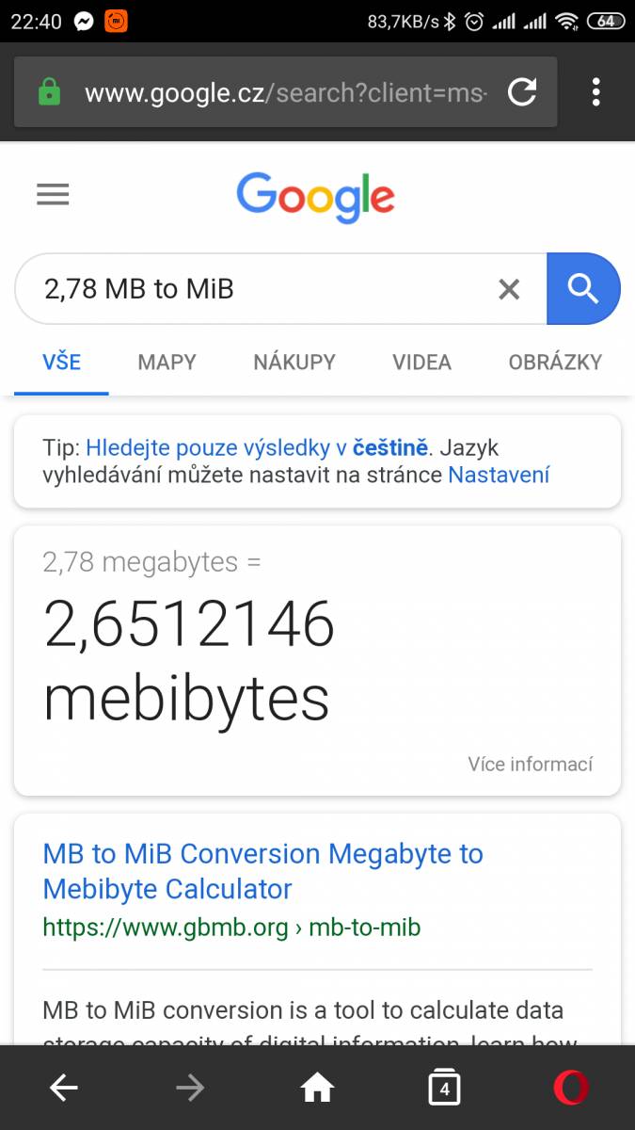Open the Google hamburger menu

(x=53, y=195)
